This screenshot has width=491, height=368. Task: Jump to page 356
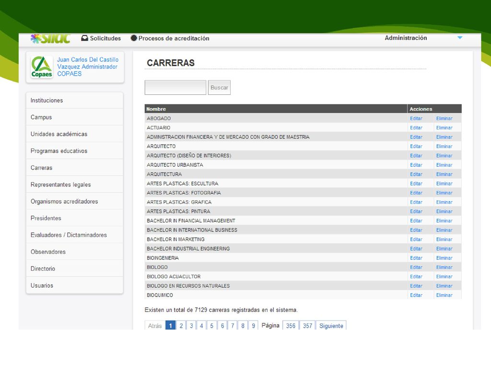click(x=291, y=326)
